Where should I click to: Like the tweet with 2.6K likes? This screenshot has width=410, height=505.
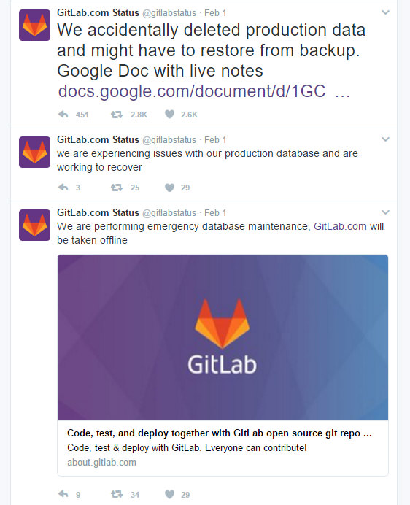tap(169, 115)
